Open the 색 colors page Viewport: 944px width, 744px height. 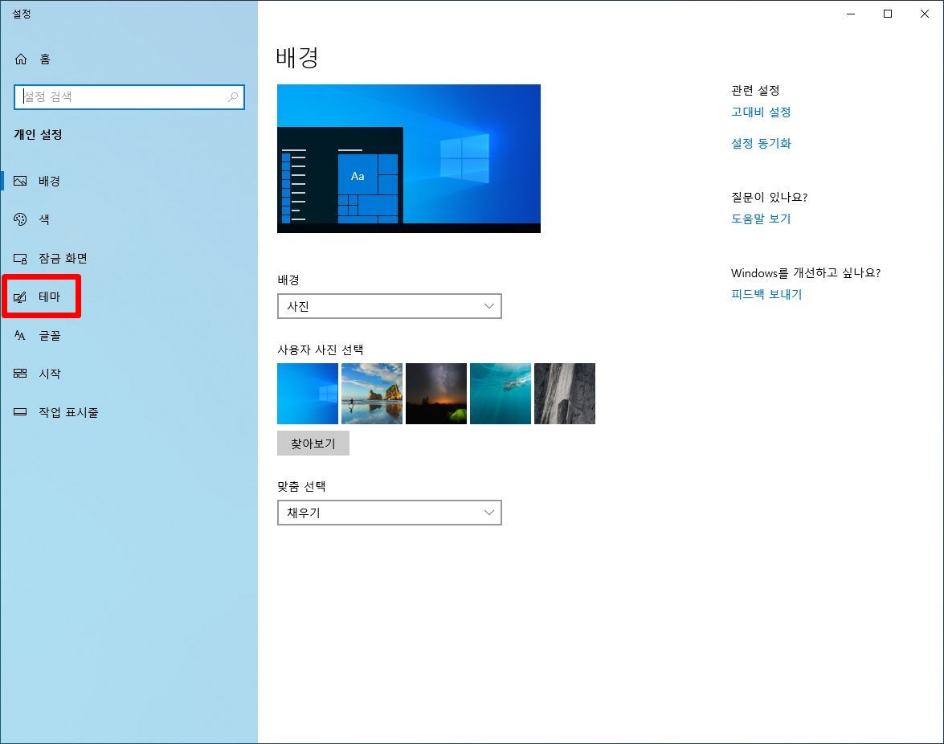129,219
